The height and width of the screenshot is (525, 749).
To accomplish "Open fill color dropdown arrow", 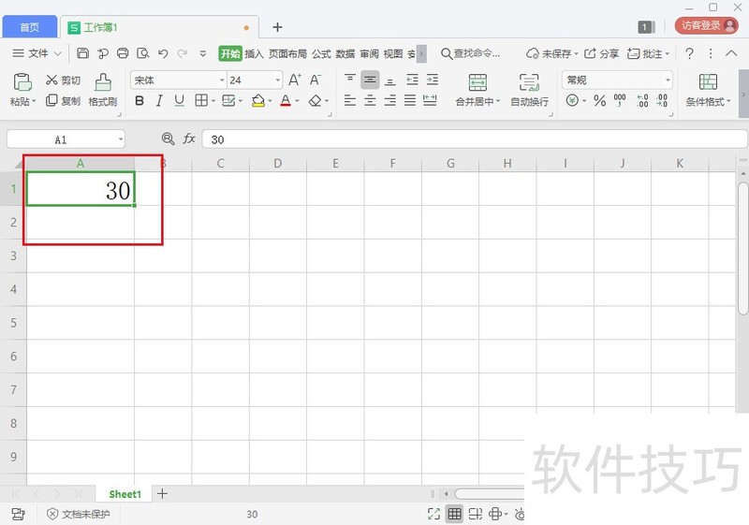I will pyautogui.click(x=270, y=101).
